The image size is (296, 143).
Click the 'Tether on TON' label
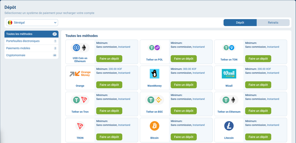point(229,60)
